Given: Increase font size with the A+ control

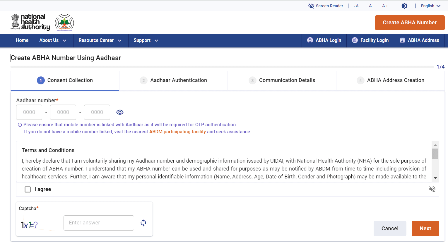Looking at the screenshot, I should tap(384, 6).
